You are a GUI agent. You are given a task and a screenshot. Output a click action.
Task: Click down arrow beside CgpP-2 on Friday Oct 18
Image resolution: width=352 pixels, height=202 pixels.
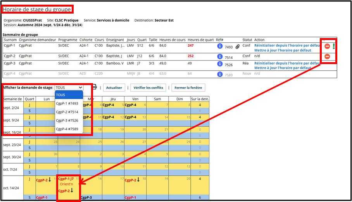[x=138, y=179]
